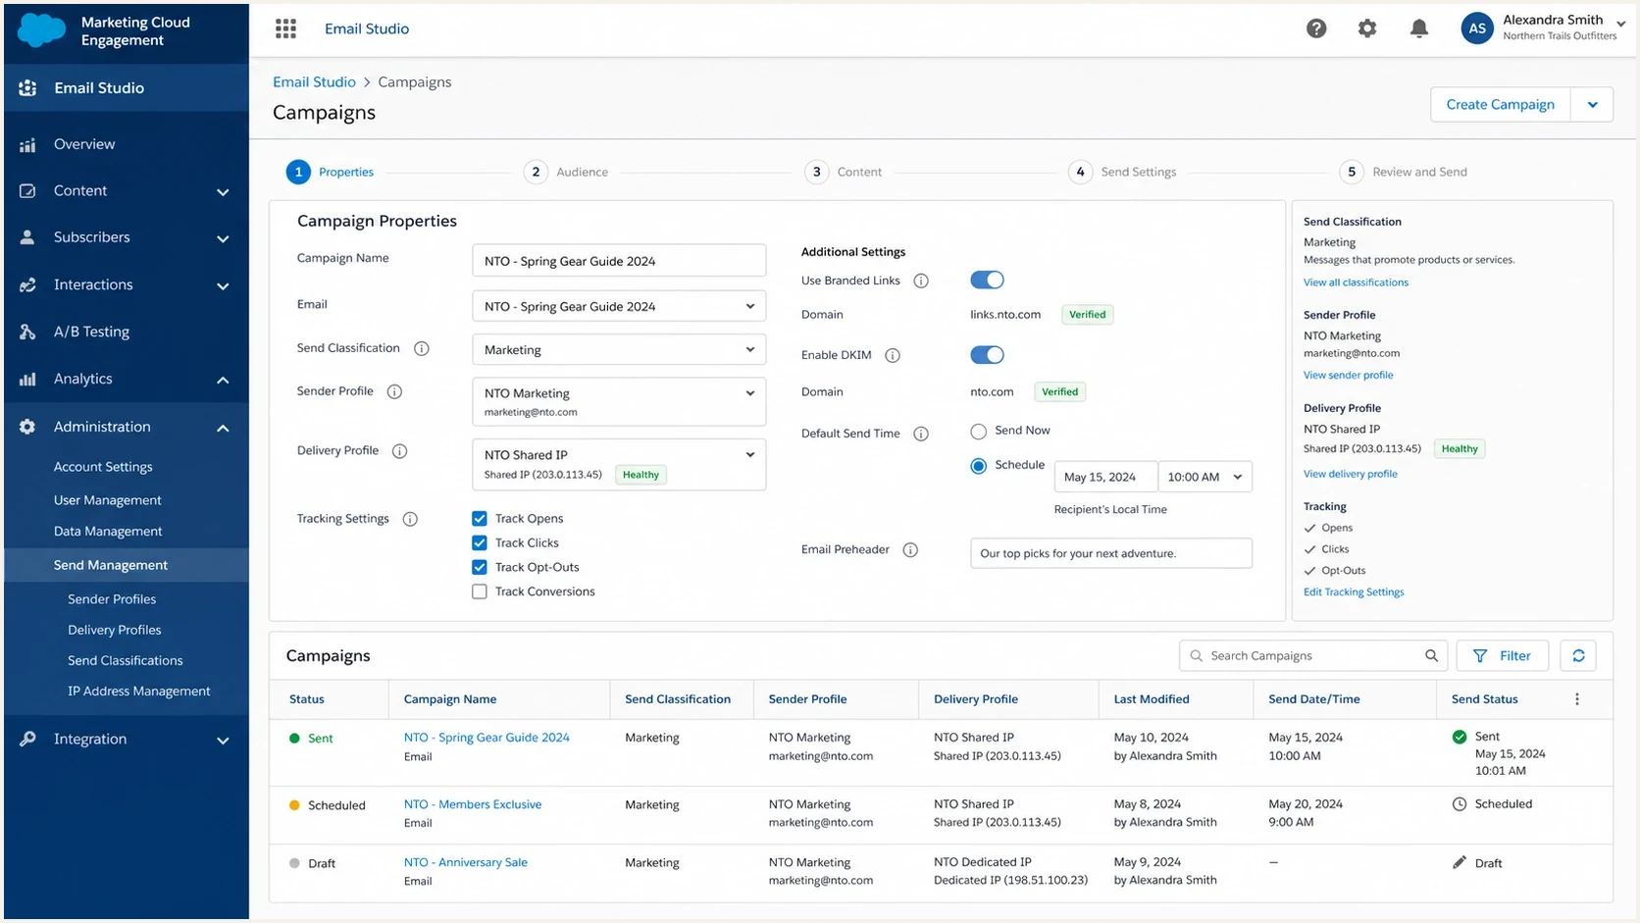Open View all classifications link
Image resolution: width=1640 pixels, height=923 pixels.
[1356, 282]
